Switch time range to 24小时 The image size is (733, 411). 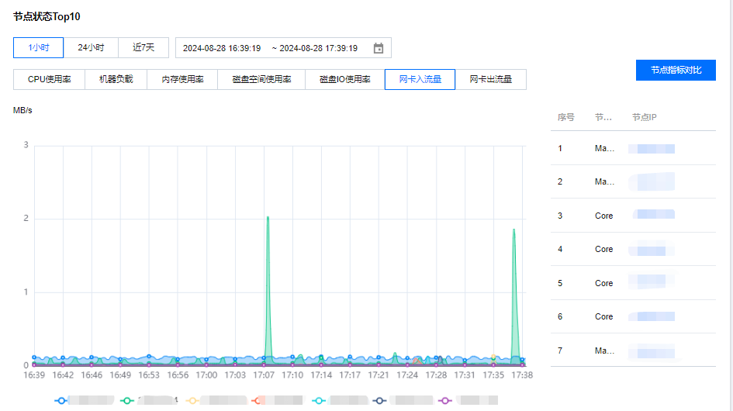[x=91, y=47]
